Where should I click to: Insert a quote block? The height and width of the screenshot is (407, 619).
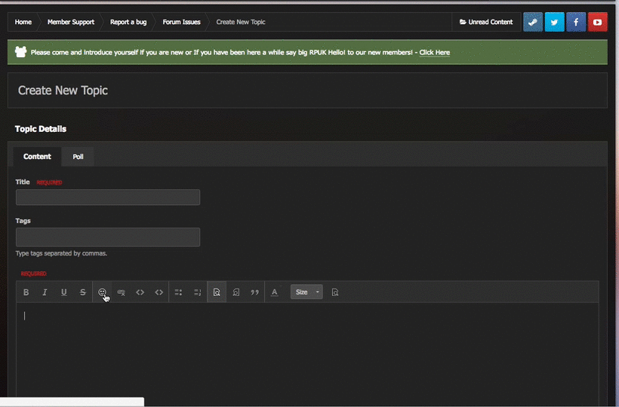(255, 292)
